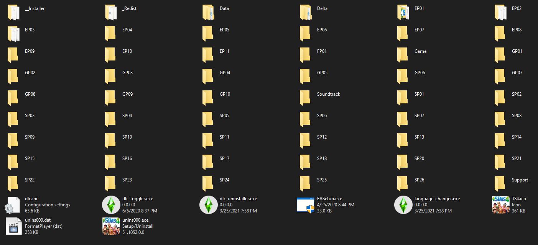Select the unins000.exe Sims 4 icon
This screenshot has width=538, height=245.
pos(111,226)
